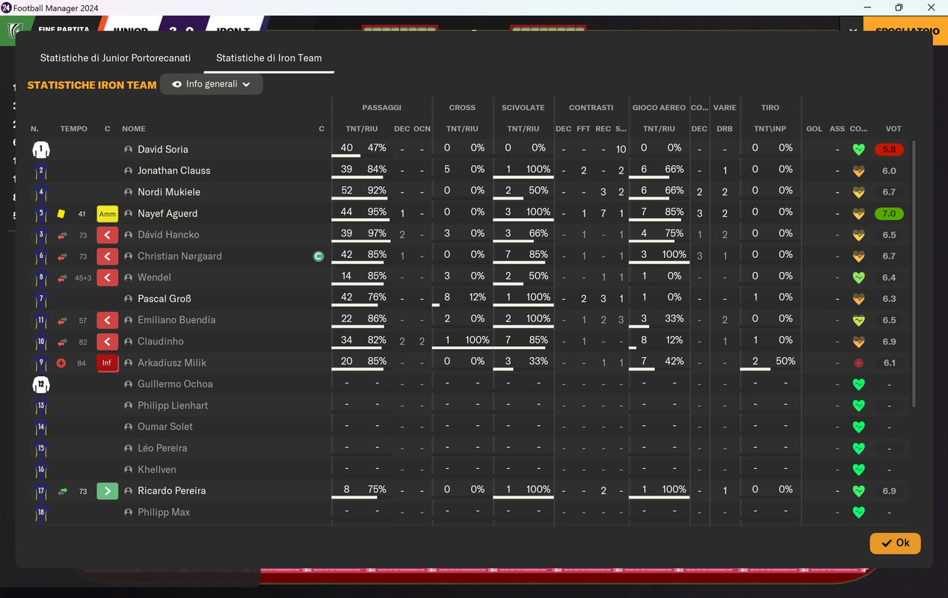Click the Amm badge on Nayef Aguerd's row
The image size is (948, 598).
(108, 214)
